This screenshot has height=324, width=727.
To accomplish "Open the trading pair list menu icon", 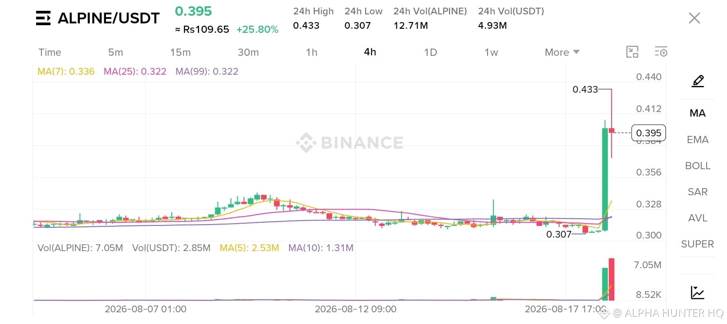I will (43, 18).
